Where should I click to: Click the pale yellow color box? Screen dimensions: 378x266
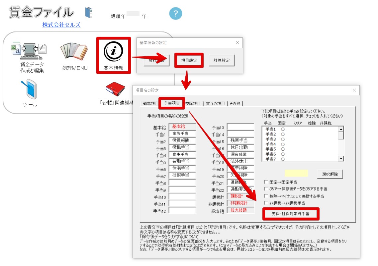click(x=296, y=173)
